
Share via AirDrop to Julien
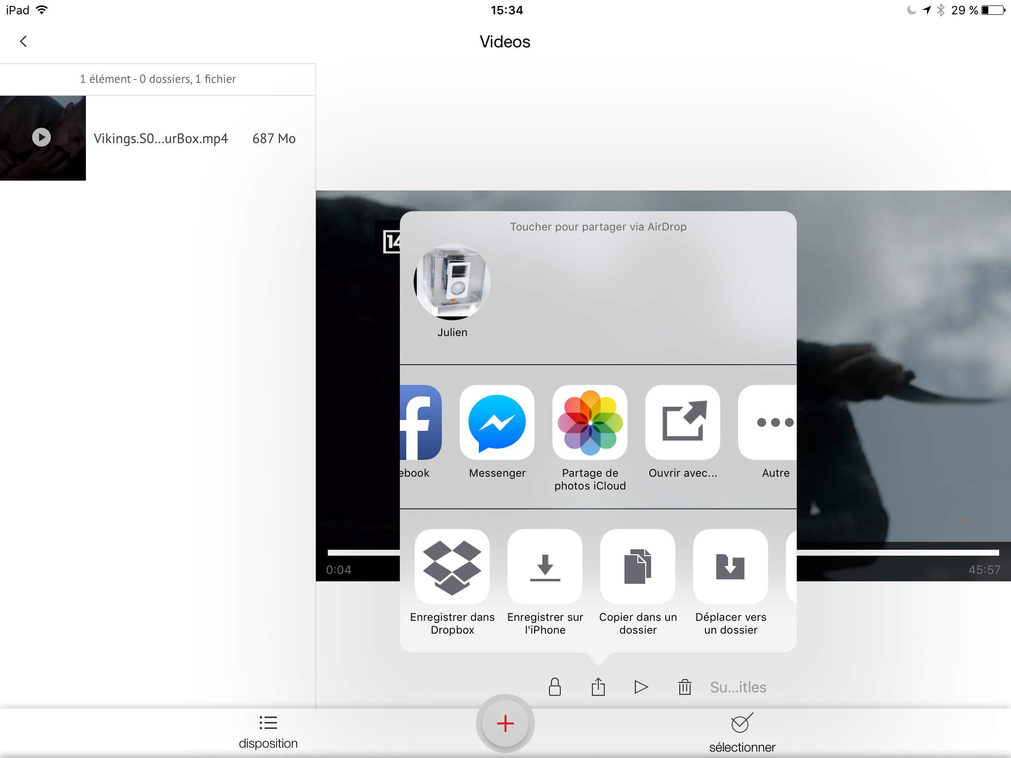452,282
